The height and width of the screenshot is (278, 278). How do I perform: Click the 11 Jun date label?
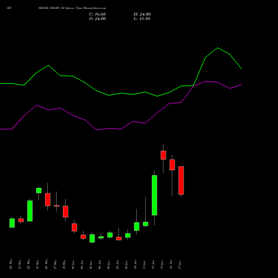(x=144, y=265)
